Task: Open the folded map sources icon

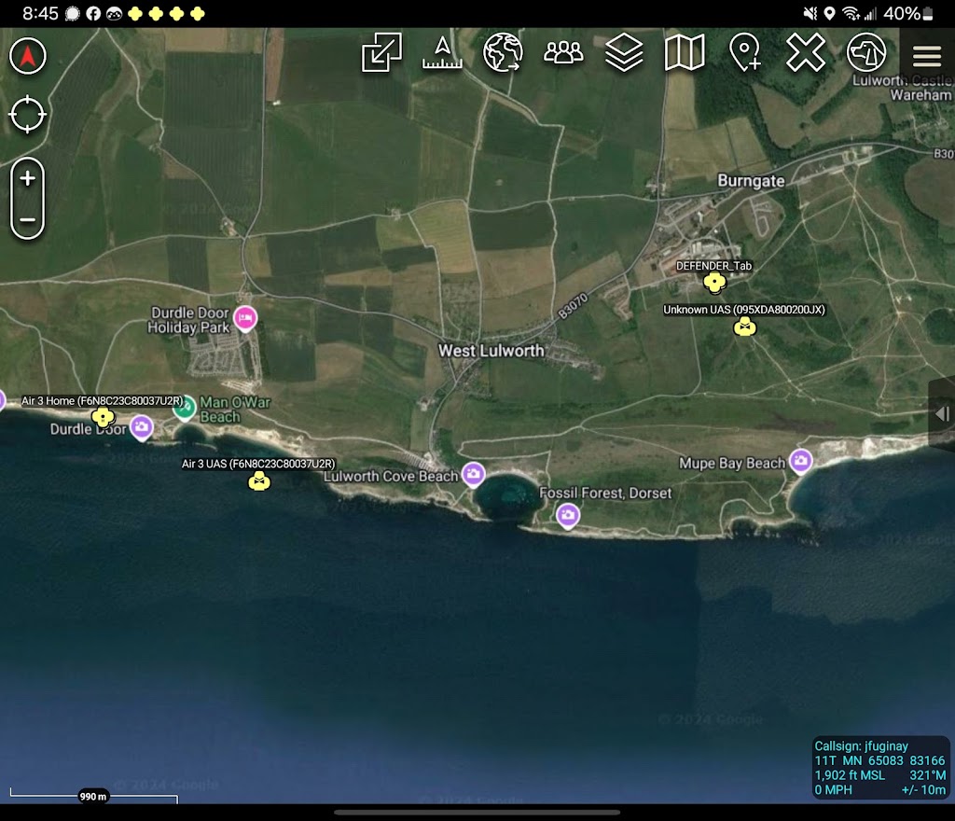Action: click(685, 52)
